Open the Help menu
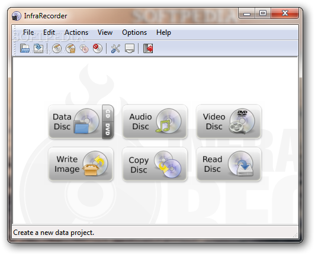 163,32
